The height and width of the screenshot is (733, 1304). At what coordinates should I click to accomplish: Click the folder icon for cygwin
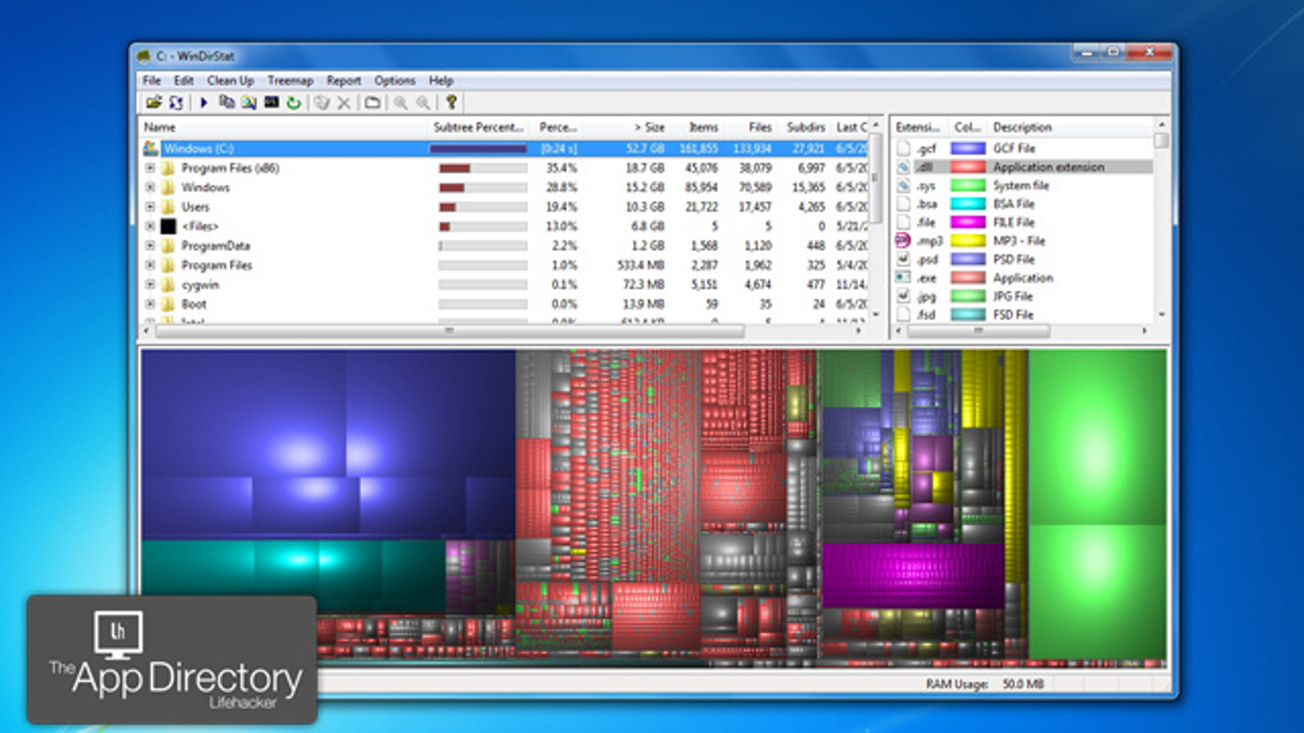coord(168,285)
